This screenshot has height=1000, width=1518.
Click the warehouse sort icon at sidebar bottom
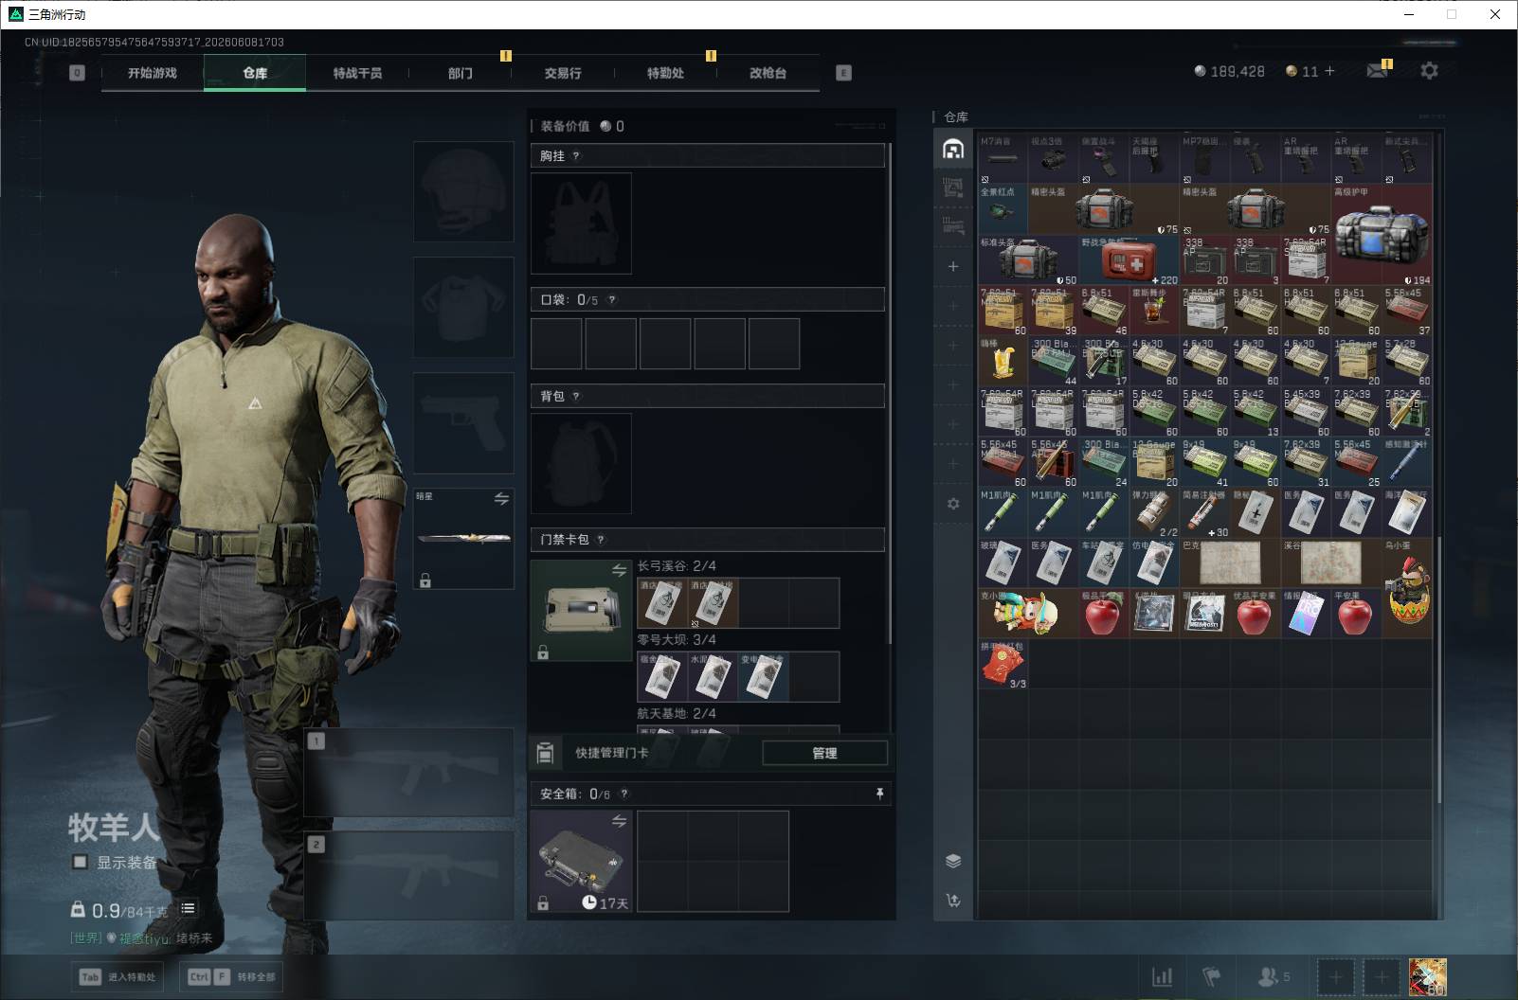click(953, 901)
